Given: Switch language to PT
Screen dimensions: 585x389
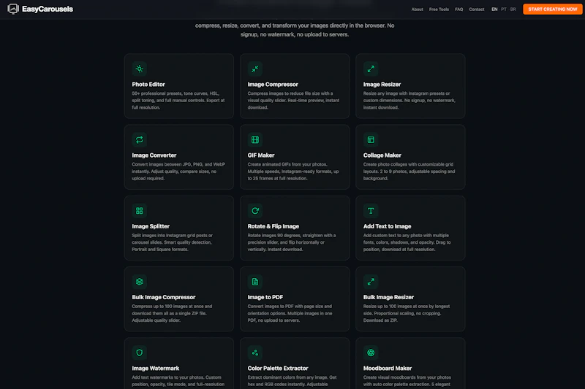Looking at the screenshot, I should [504, 9].
